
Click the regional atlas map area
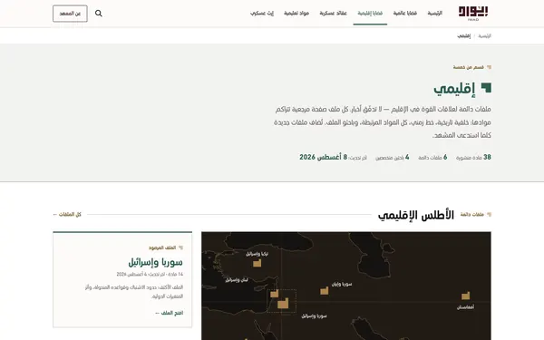pos(346,286)
